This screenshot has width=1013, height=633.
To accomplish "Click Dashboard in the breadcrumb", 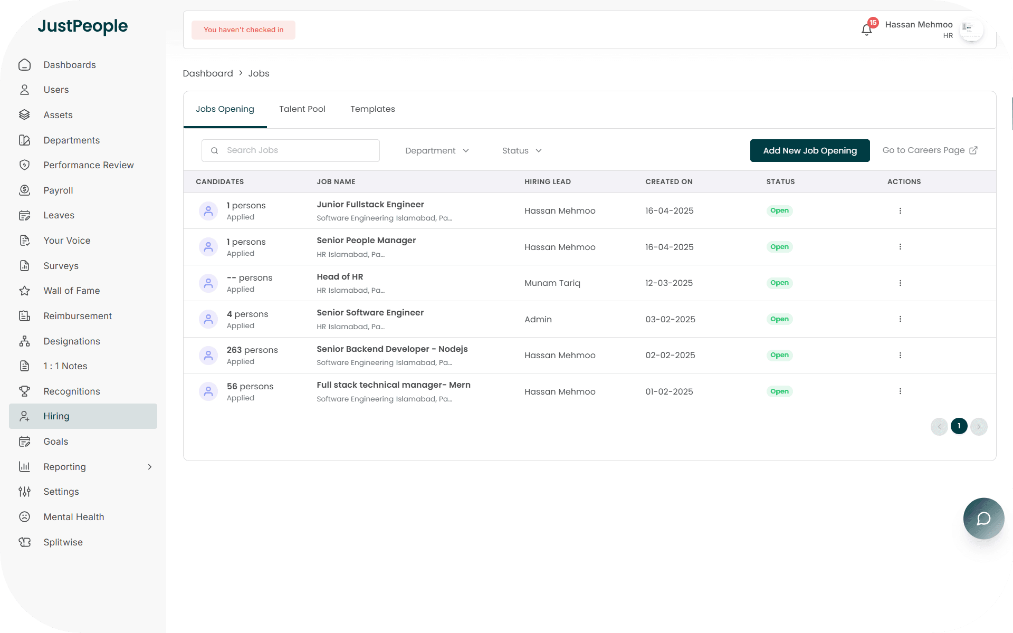I will click(208, 73).
